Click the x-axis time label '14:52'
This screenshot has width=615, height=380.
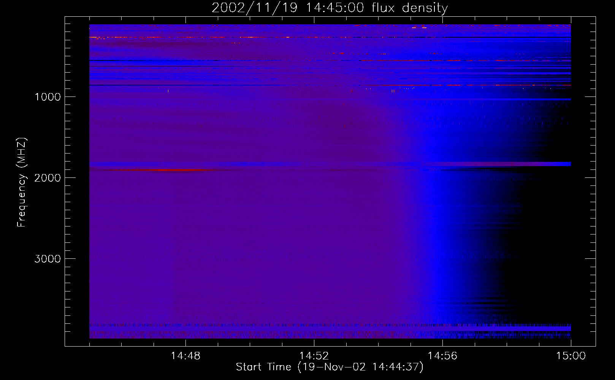(314, 356)
